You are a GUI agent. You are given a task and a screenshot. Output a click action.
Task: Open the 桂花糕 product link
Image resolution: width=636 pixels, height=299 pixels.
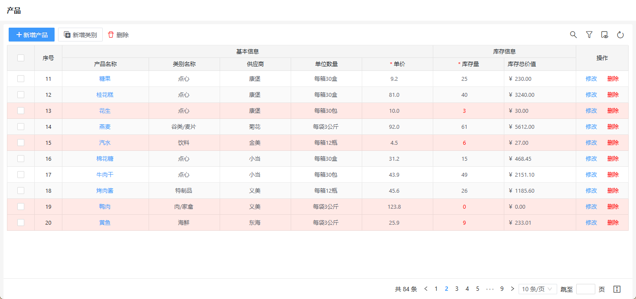[105, 95]
